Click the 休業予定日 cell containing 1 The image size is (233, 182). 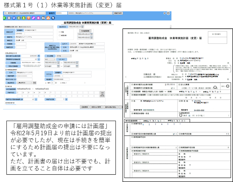pyautogui.click(x=19, y=93)
